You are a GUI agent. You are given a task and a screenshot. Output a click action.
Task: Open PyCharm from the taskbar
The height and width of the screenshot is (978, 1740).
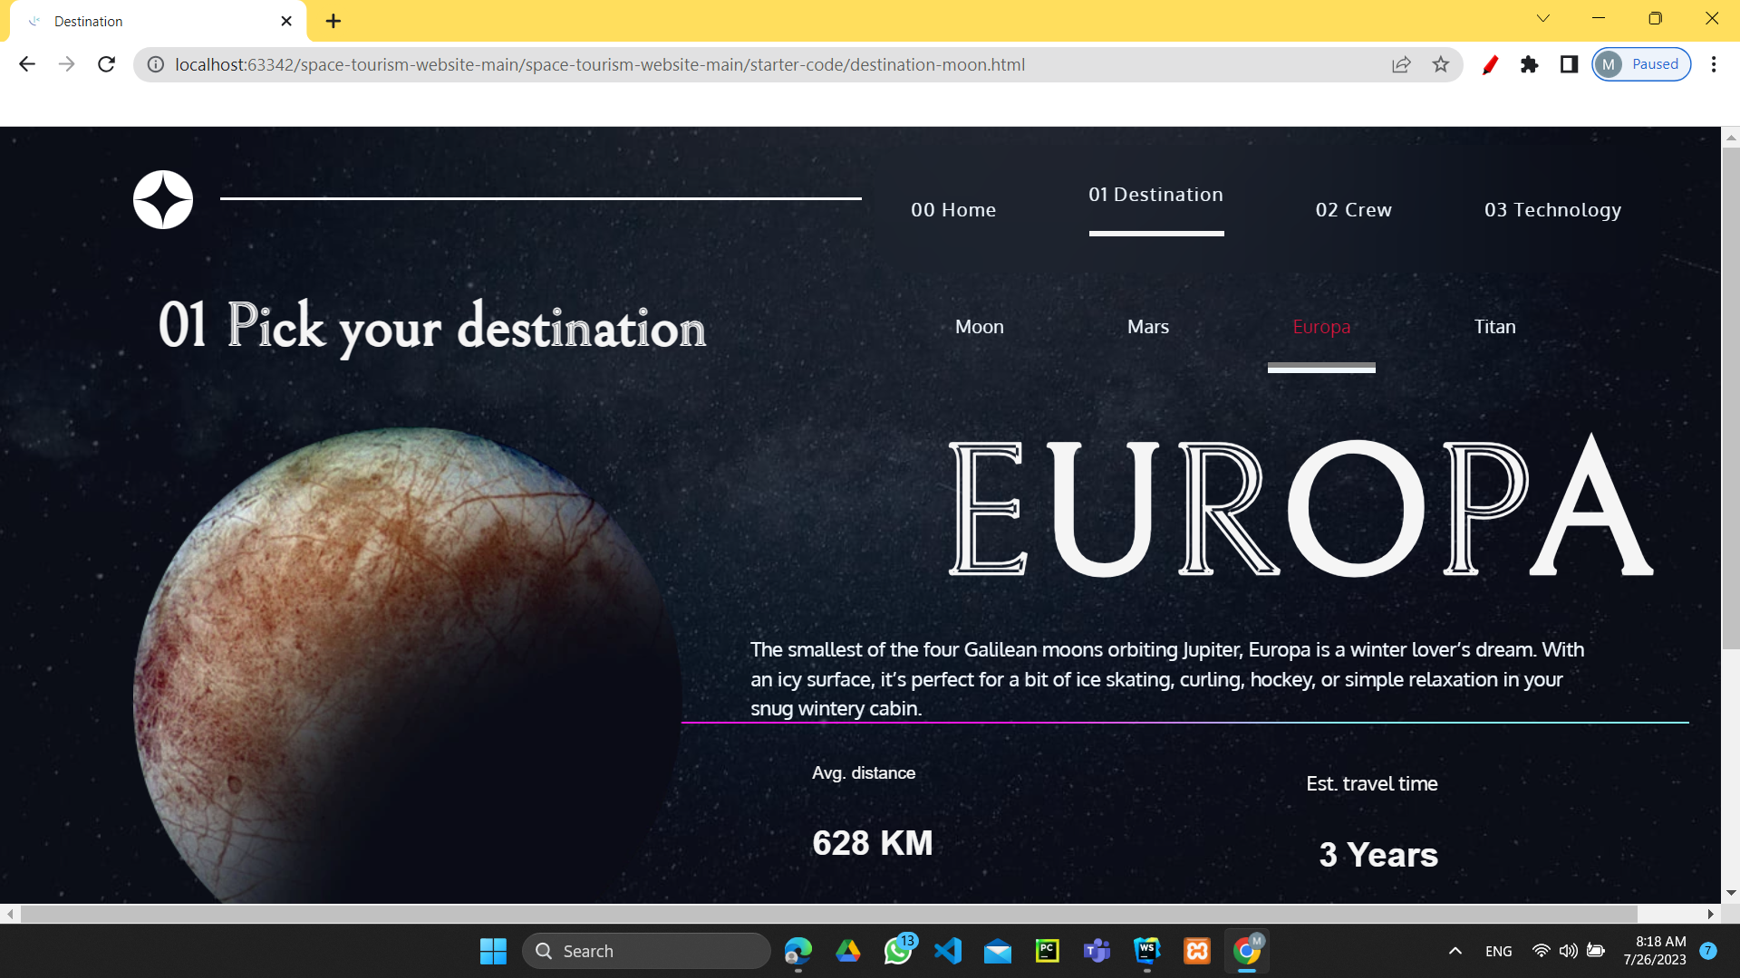(x=1048, y=951)
